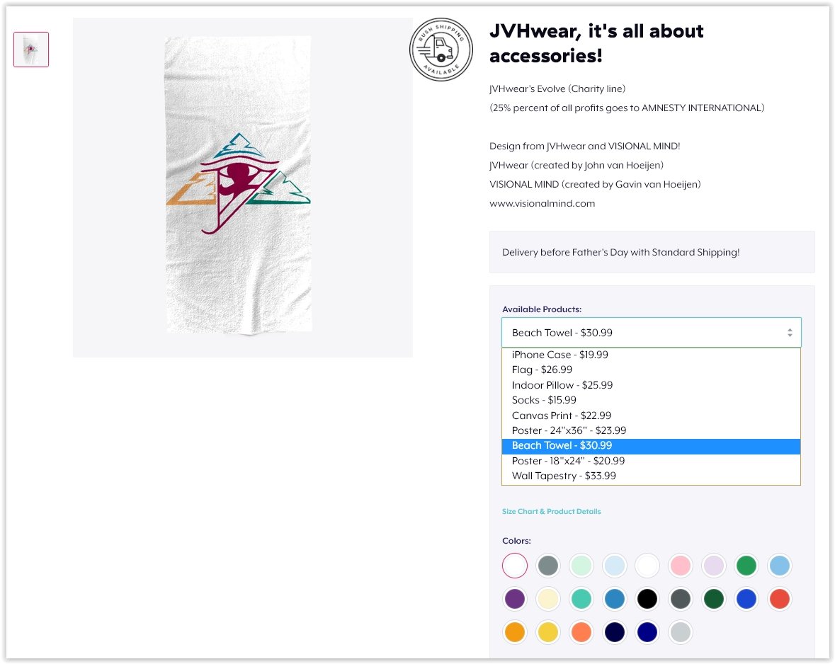Choose the dark forest green swatch
This screenshot has height=664, width=835.
click(x=713, y=599)
